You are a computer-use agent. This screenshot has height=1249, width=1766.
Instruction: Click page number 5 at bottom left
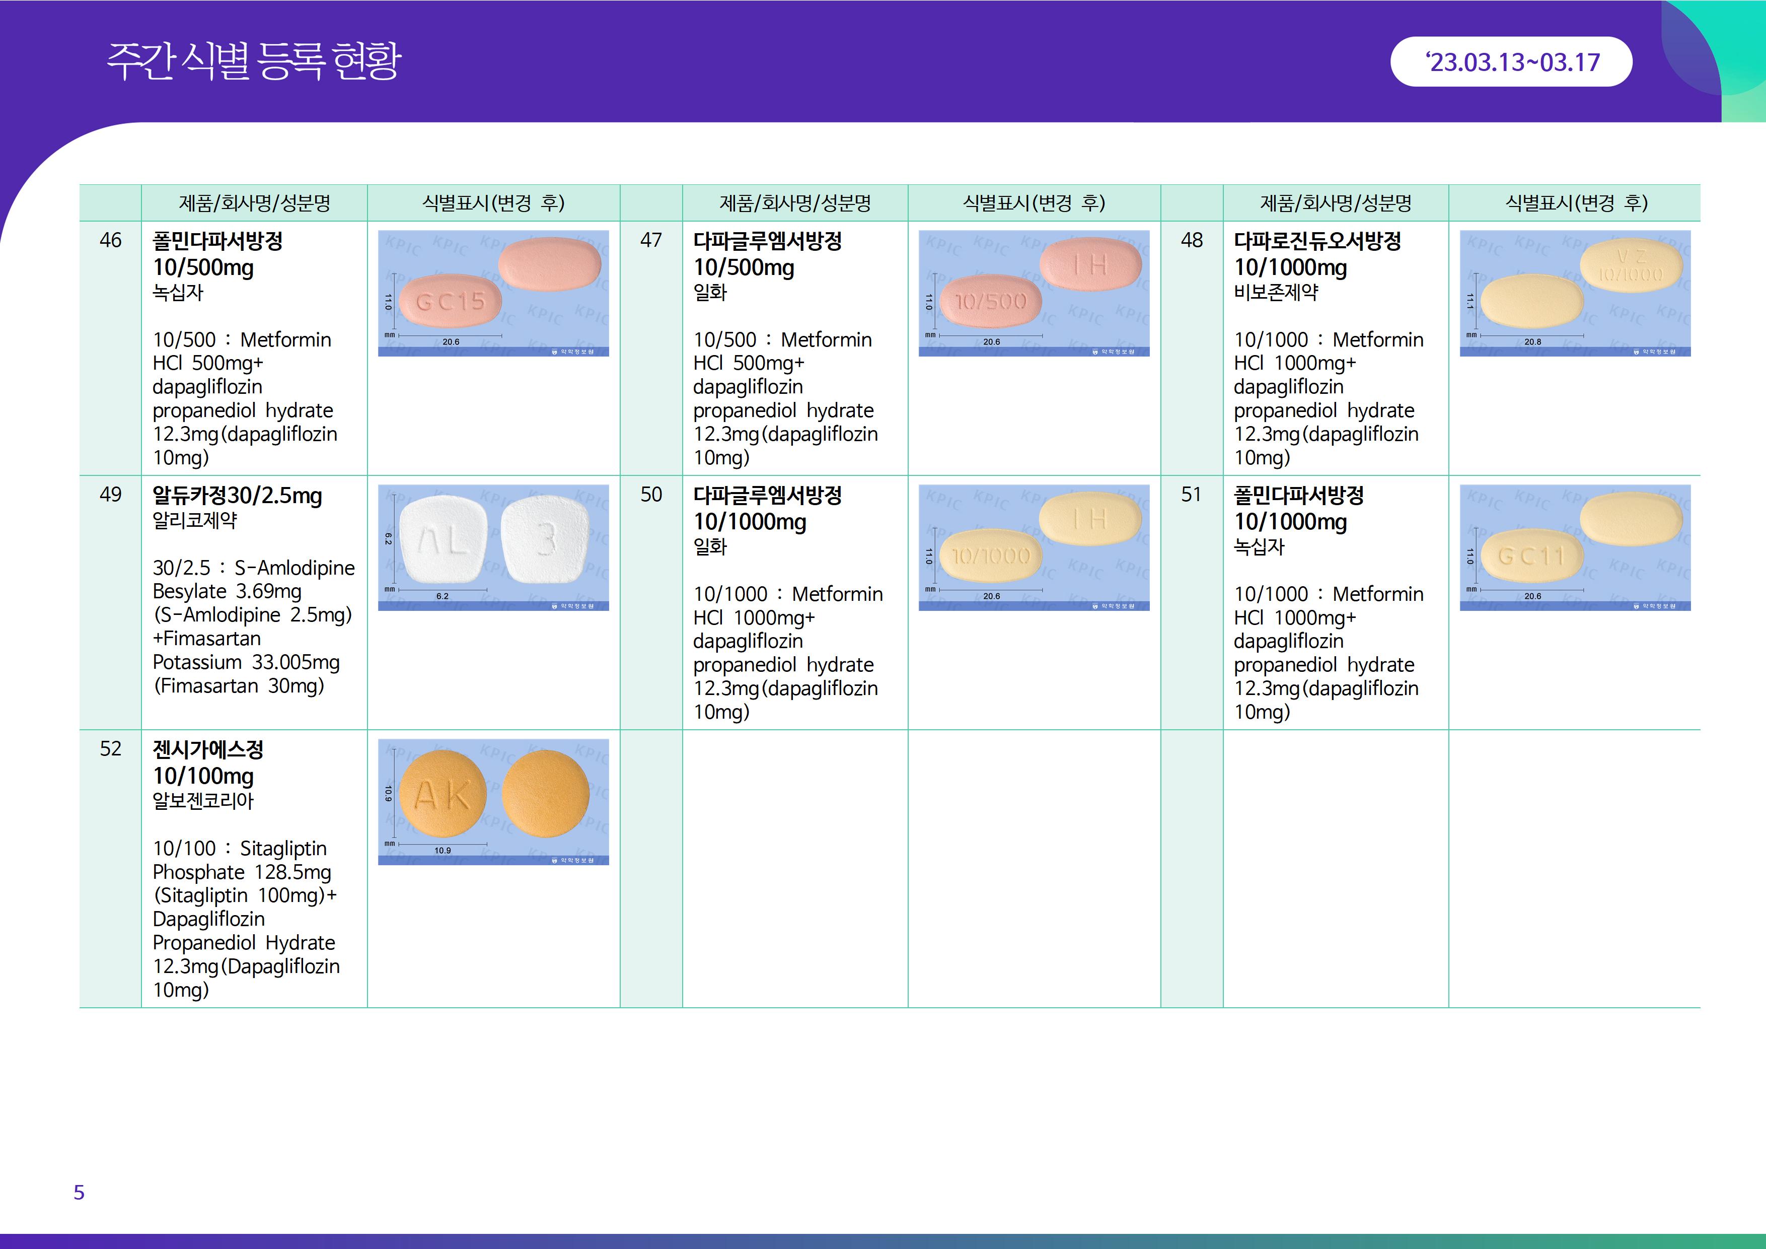pos(79,1192)
